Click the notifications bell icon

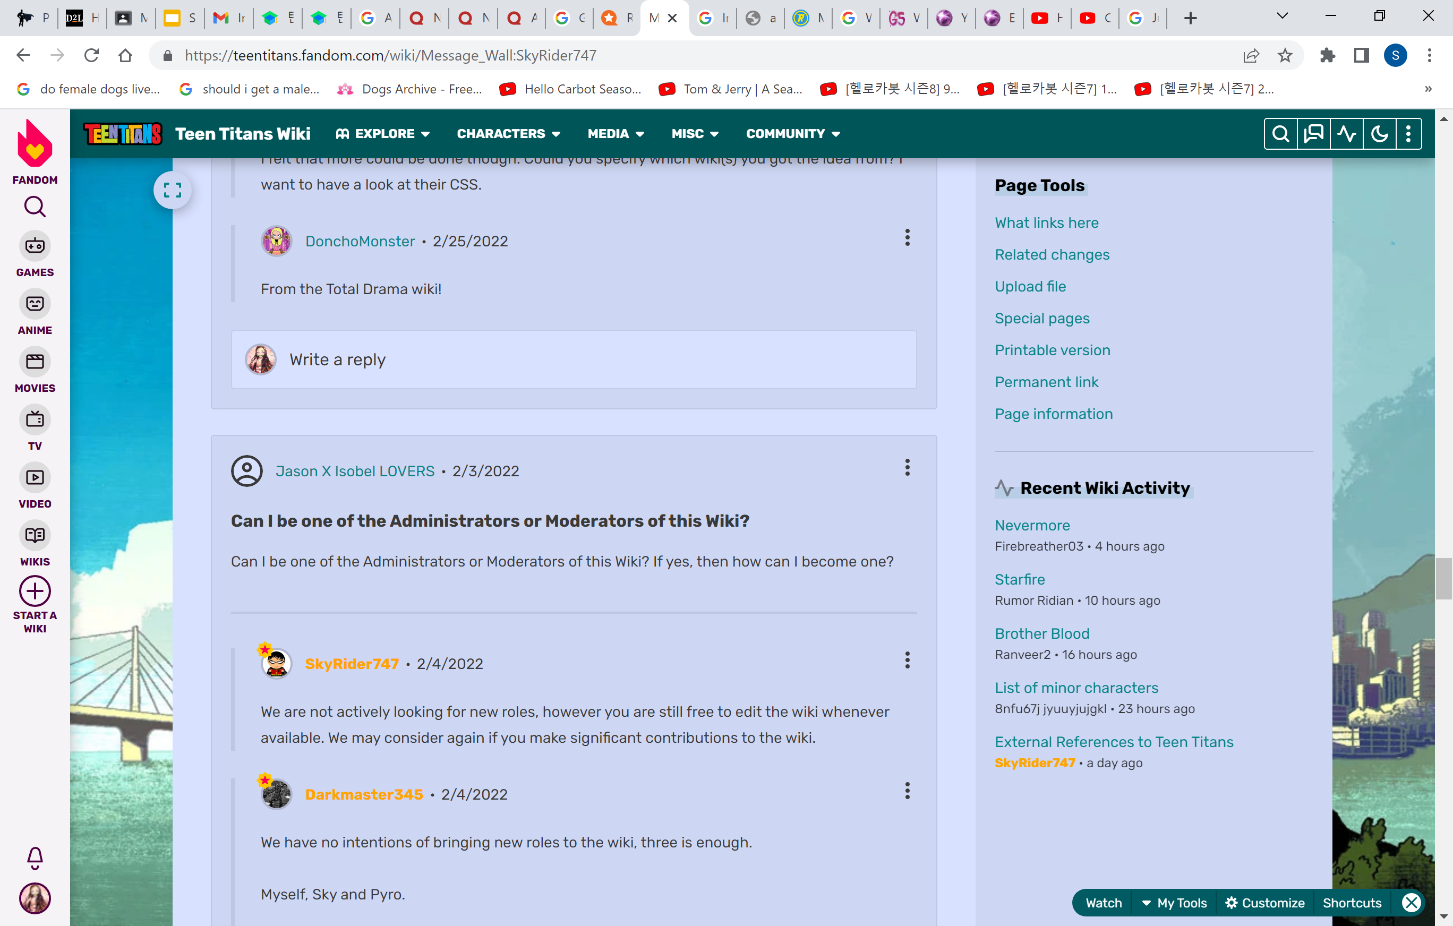coord(34,857)
